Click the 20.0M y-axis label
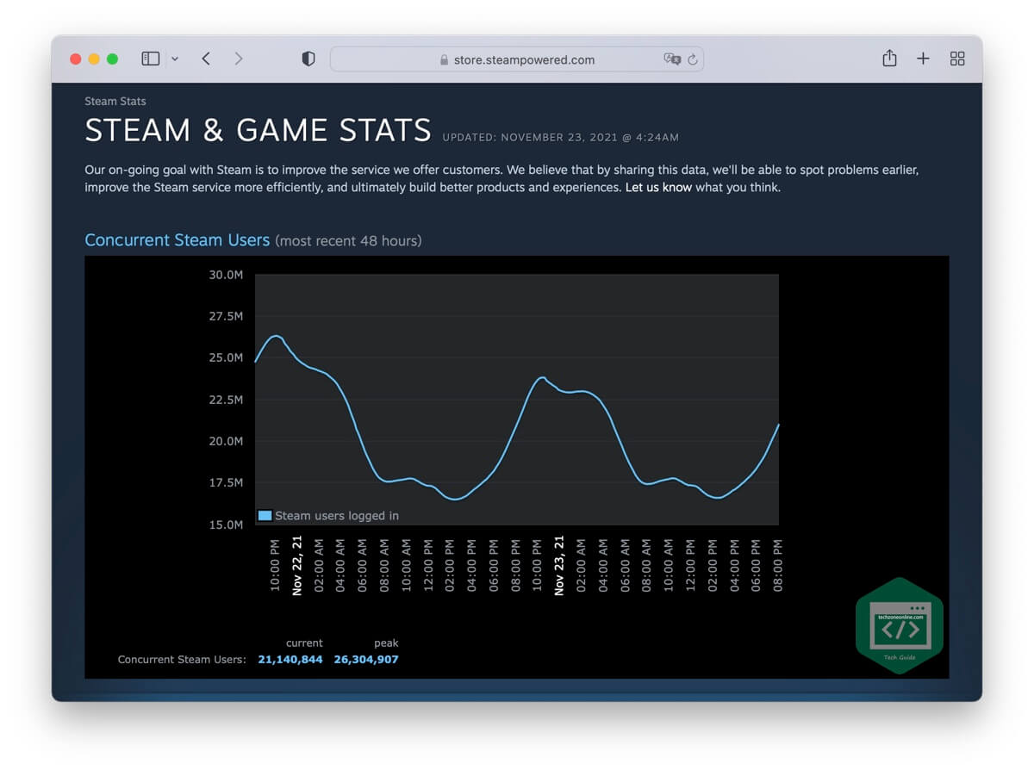Viewport: 1034px width, 770px height. (x=226, y=441)
